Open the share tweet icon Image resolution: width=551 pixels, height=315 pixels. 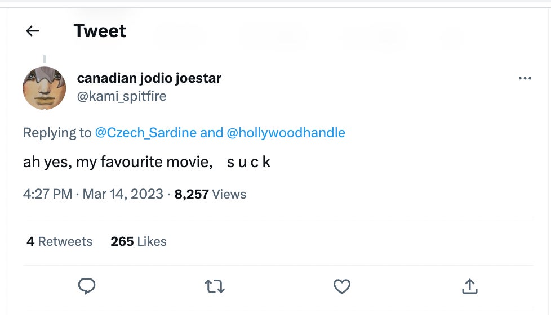tap(469, 286)
